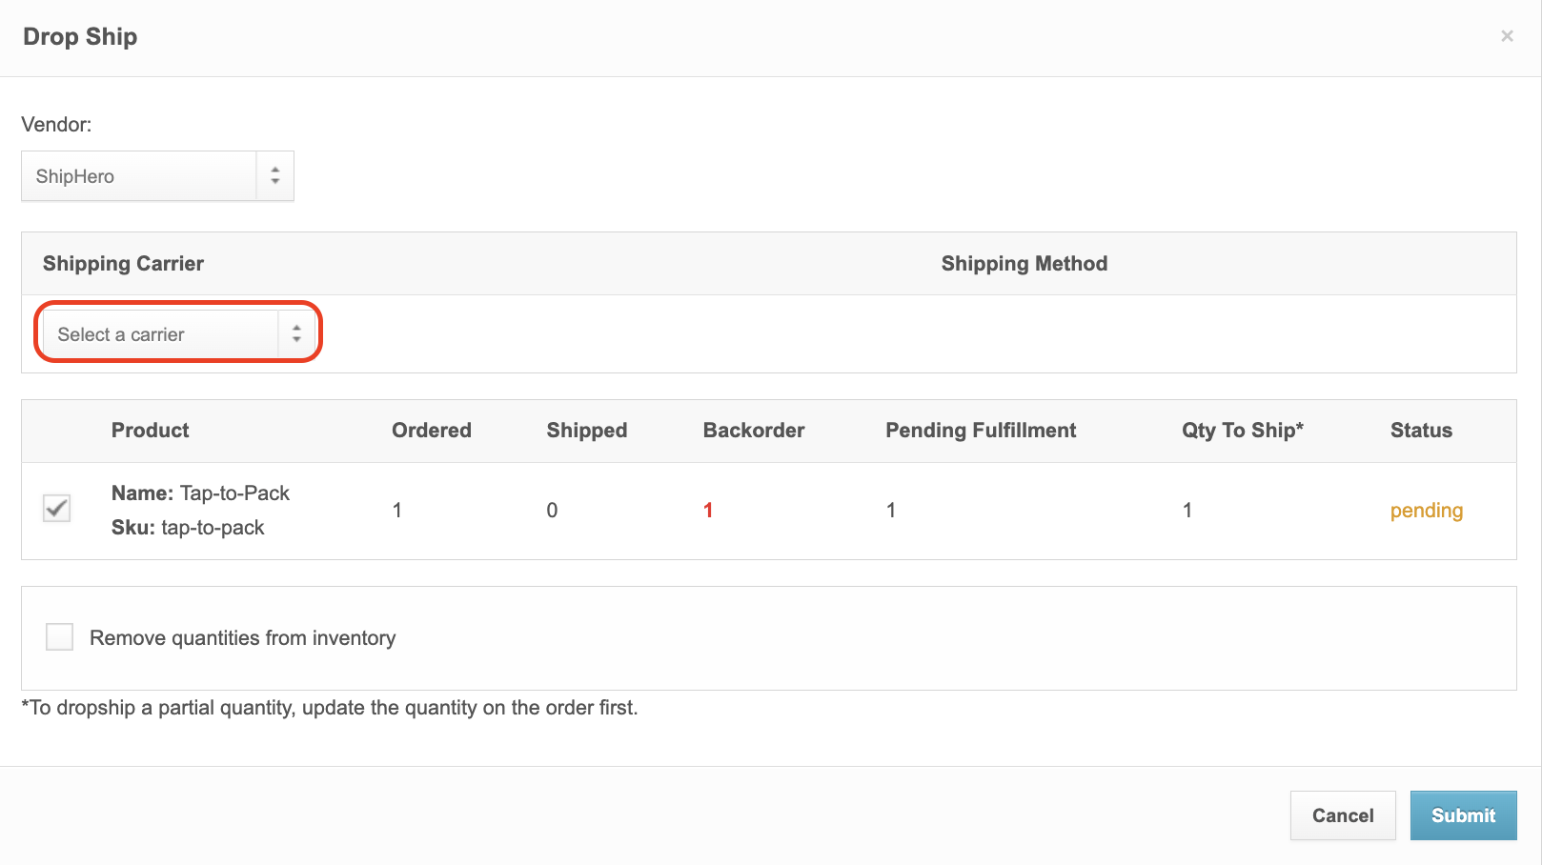
Task: Uncheck the Tap-to-Pack product checkbox
Action: point(57,509)
